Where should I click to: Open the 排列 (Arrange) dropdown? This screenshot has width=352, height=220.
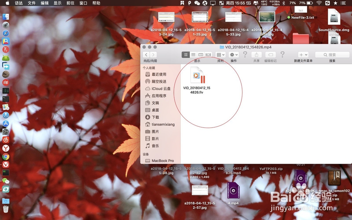pos(220,55)
